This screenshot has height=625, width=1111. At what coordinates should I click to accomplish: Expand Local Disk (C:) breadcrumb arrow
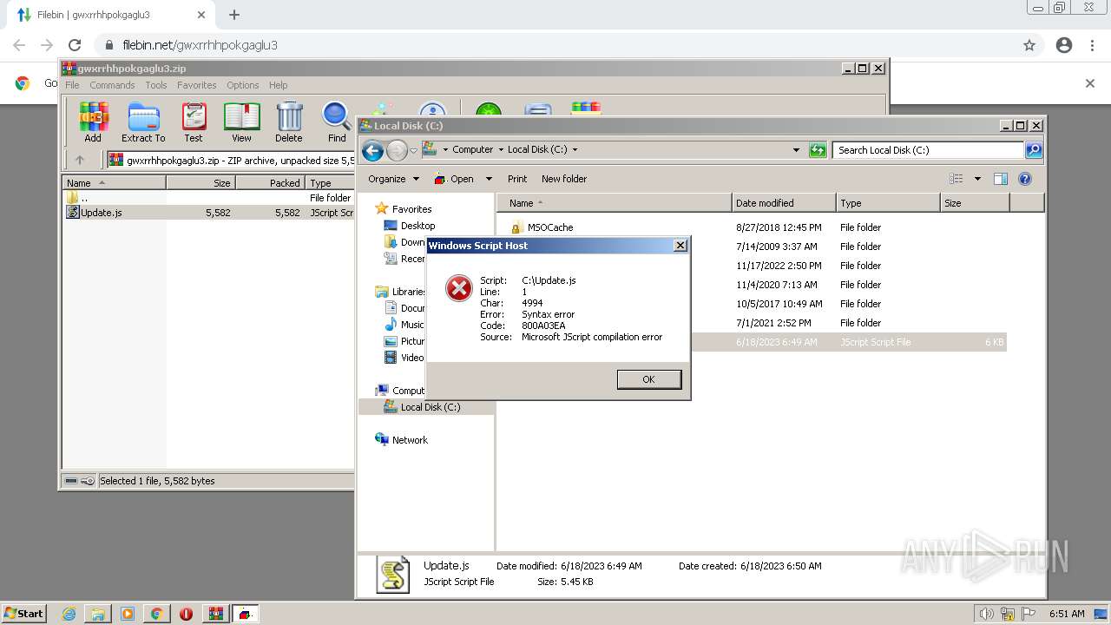point(575,149)
